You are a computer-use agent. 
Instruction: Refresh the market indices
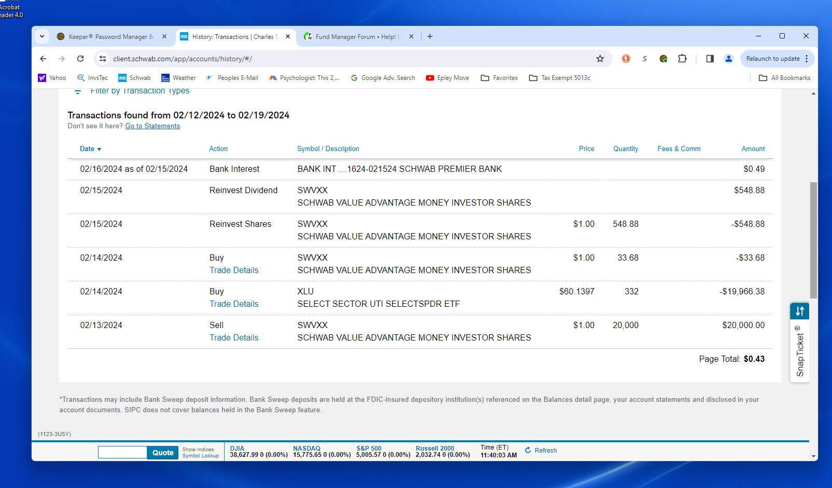point(541,451)
